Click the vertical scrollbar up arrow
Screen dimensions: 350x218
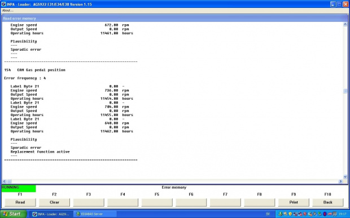tap(345, 24)
